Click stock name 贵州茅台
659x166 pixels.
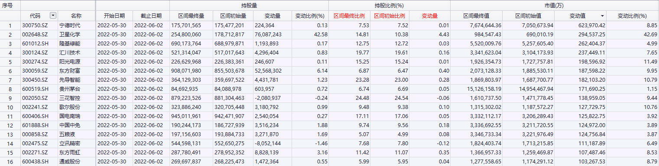coord(70,89)
